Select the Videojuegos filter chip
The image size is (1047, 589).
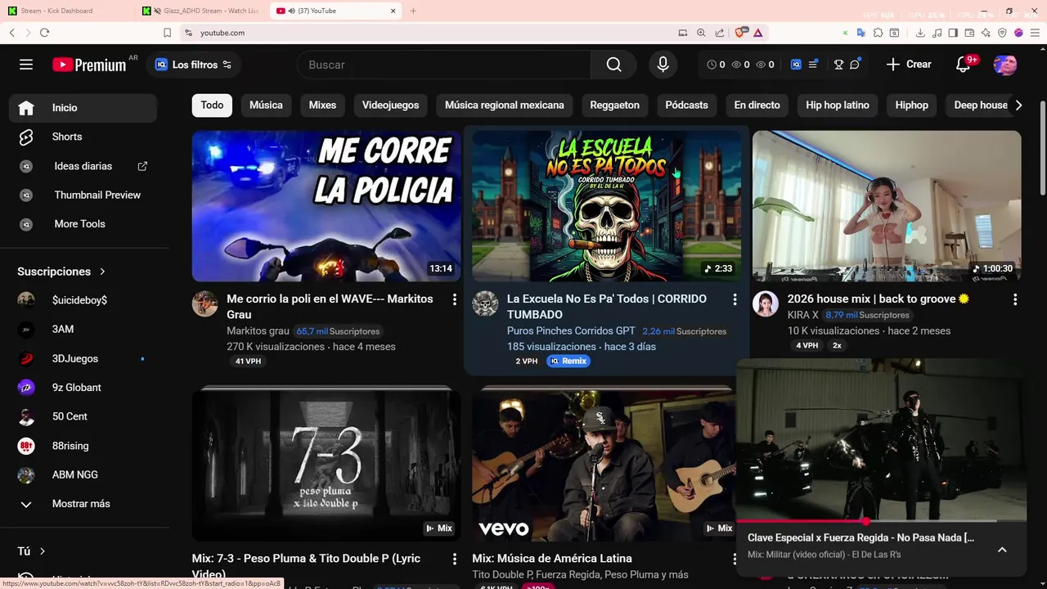click(x=390, y=105)
